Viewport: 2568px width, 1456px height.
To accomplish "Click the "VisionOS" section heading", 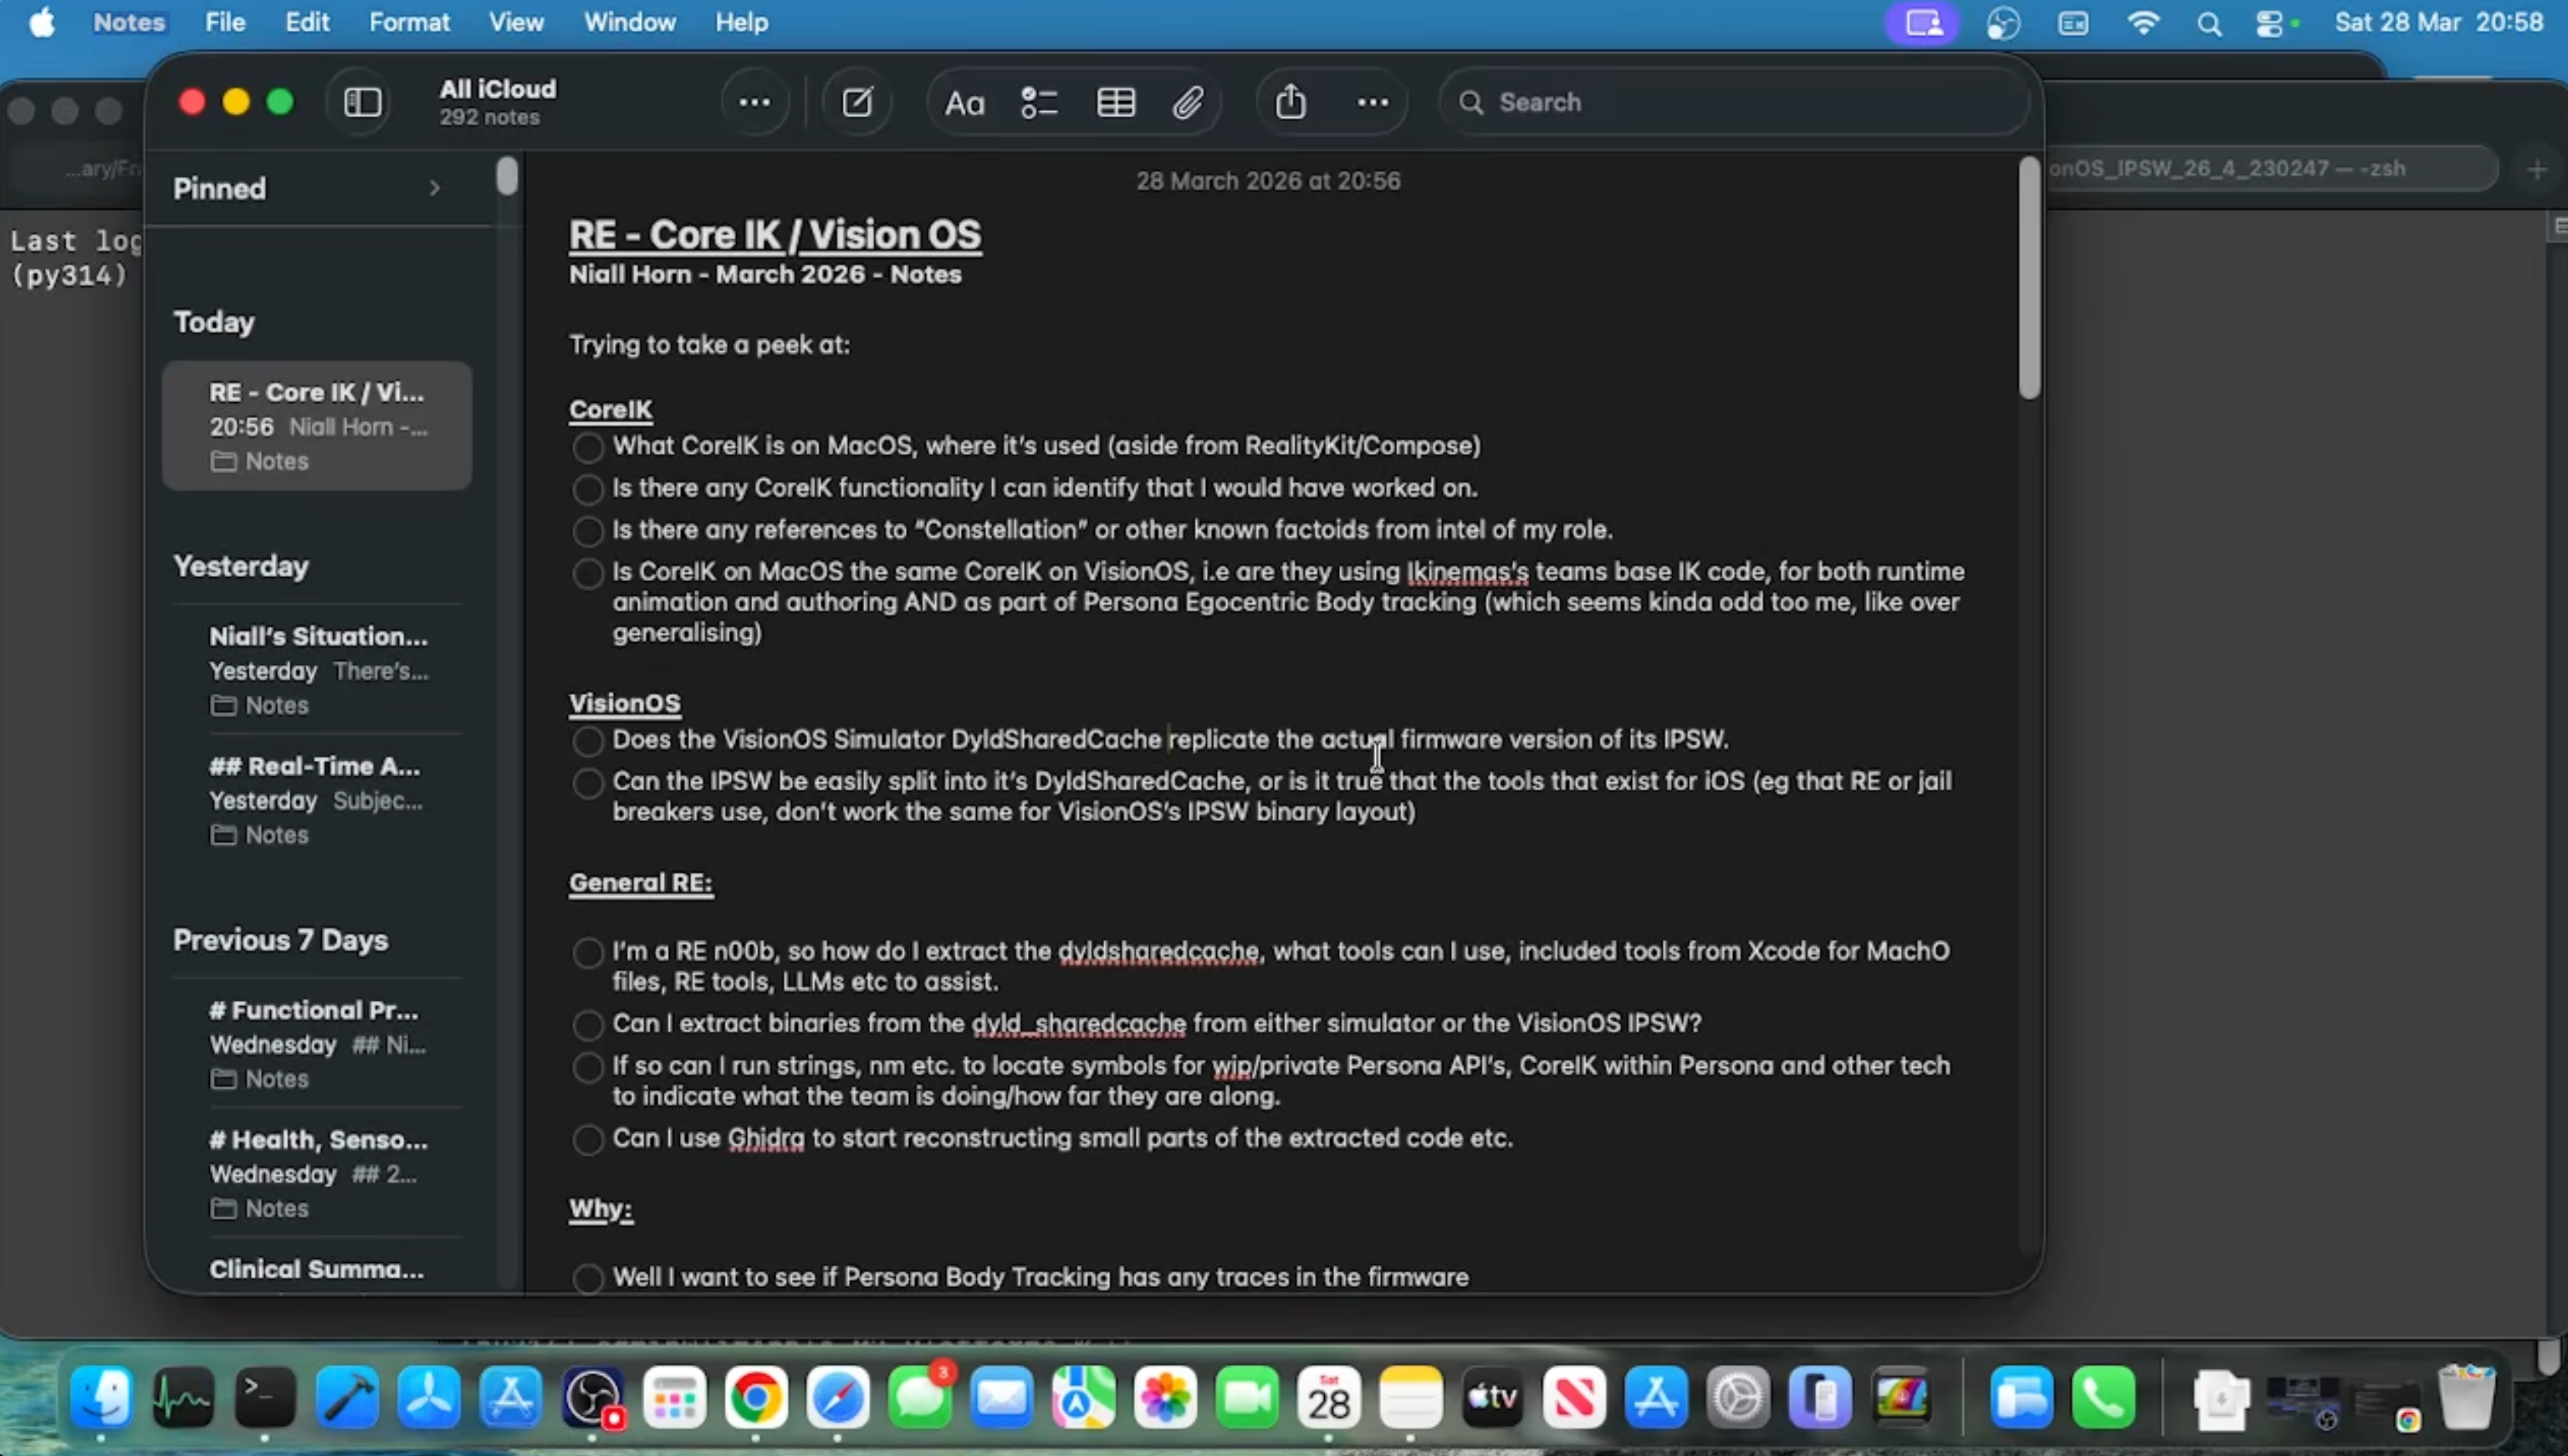I will pos(624,703).
